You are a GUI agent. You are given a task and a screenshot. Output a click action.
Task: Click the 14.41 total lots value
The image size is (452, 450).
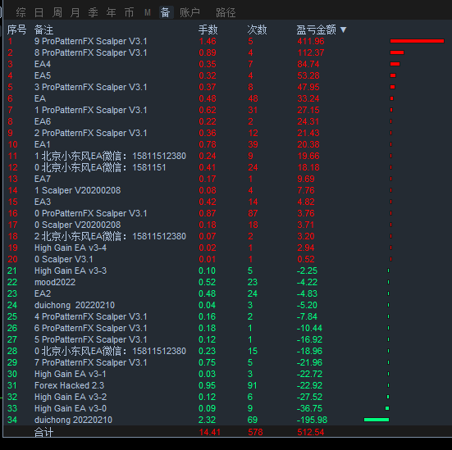click(209, 432)
